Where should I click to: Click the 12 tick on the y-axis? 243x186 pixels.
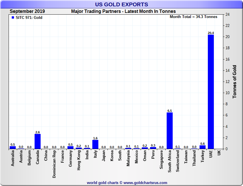pos(228,82)
